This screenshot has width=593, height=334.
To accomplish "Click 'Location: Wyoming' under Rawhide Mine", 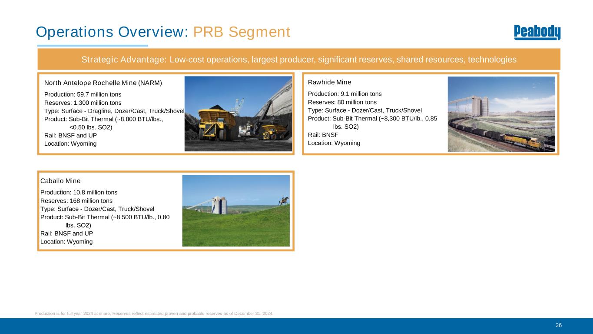I will click(x=334, y=143).
